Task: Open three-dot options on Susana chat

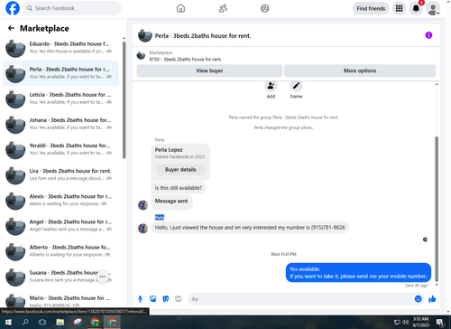Action: (103, 277)
